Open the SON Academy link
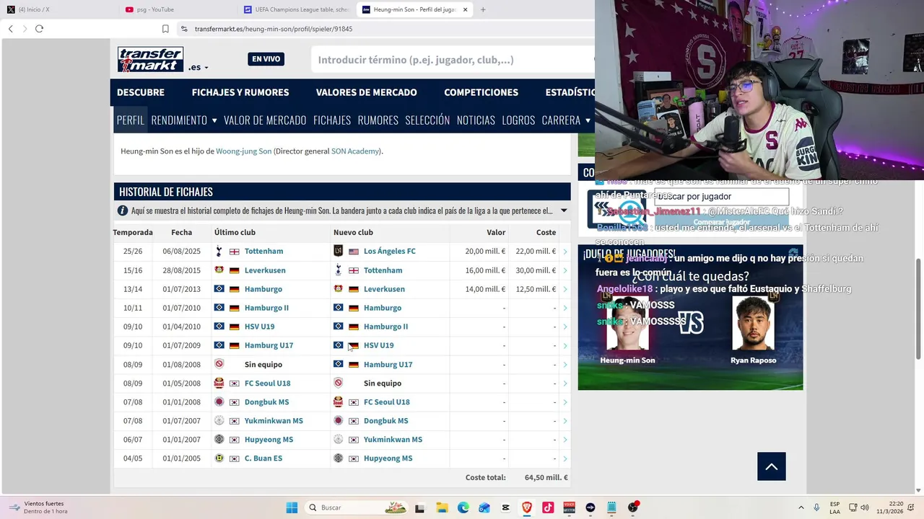The width and height of the screenshot is (924, 519). [x=354, y=151]
